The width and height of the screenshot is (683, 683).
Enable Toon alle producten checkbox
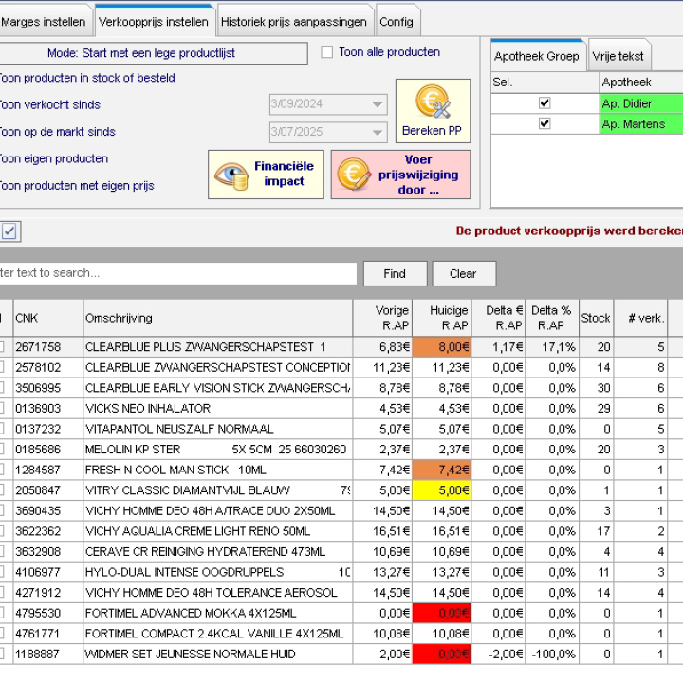click(326, 52)
